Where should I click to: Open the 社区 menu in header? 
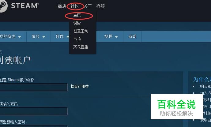click(x=75, y=6)
